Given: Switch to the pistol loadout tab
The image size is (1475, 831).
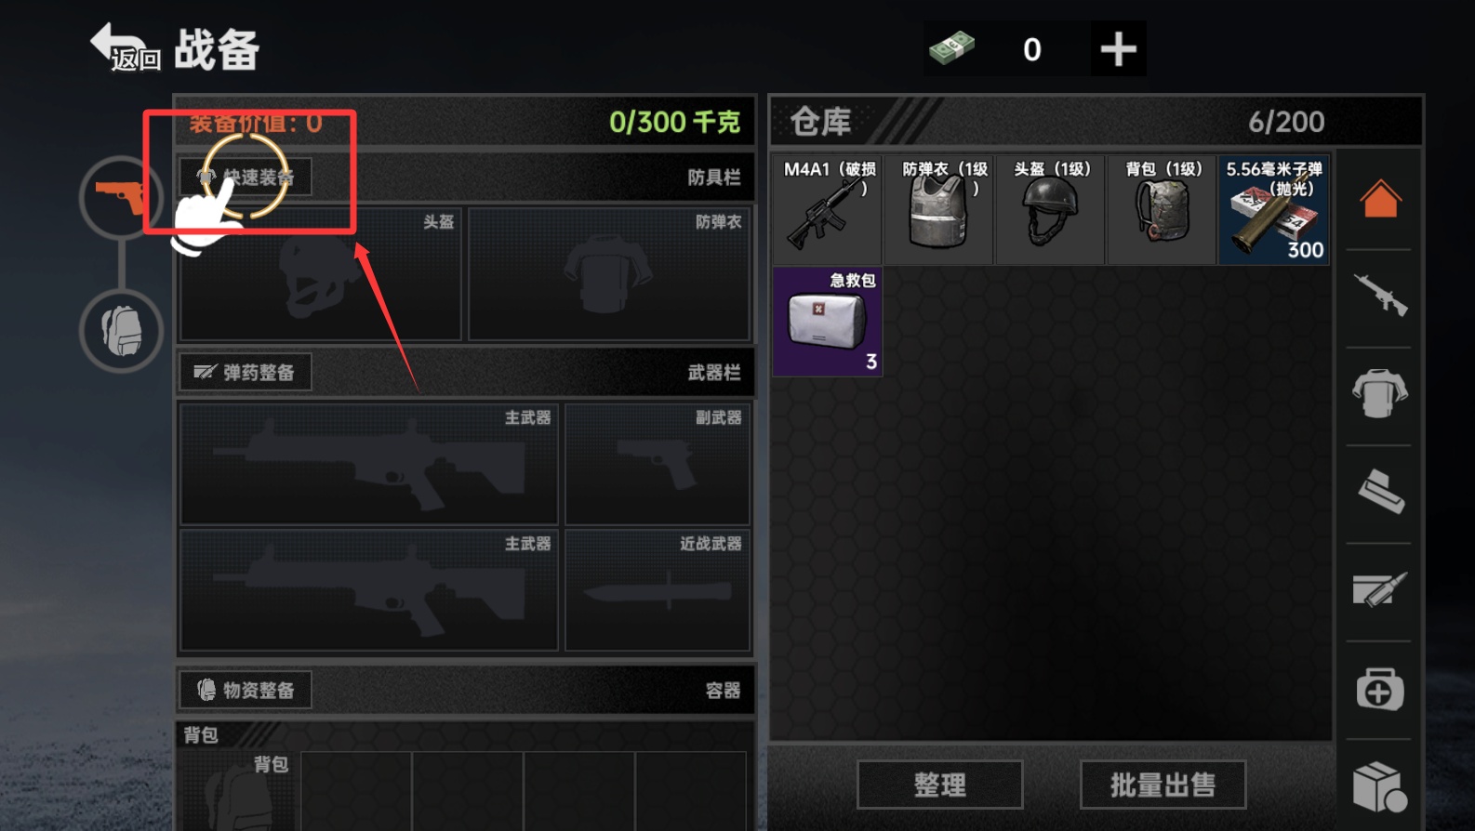Looking at the screenshot, I should click(121, 198).
